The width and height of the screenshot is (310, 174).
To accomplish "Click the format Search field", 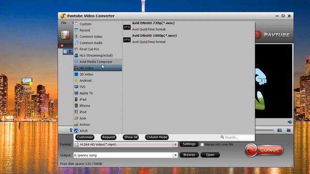I will coord(237,137).
